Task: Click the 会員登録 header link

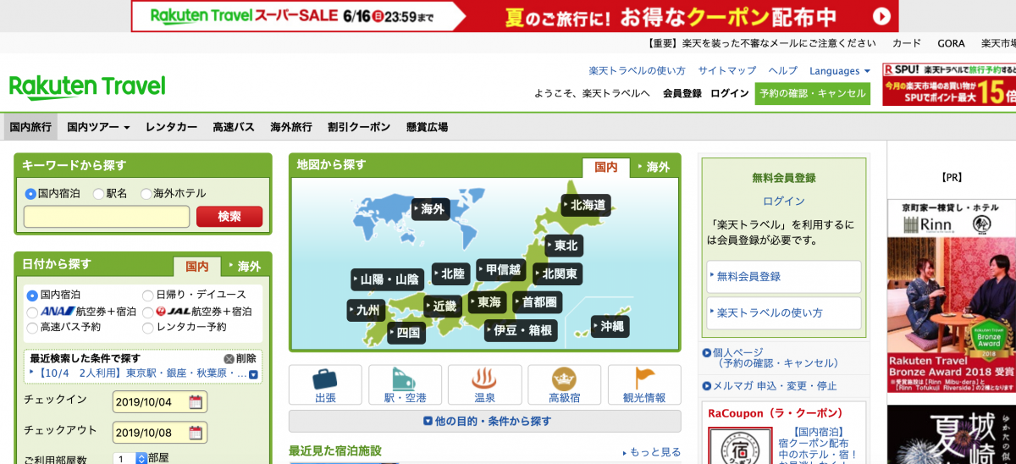Action: pyautogui.click(x=682, y=94)
